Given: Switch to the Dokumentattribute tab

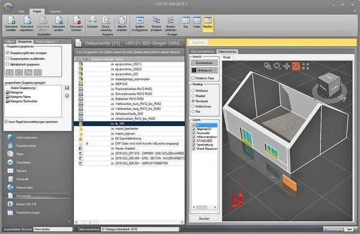Looking at the screenshot, I should [203, 52].
